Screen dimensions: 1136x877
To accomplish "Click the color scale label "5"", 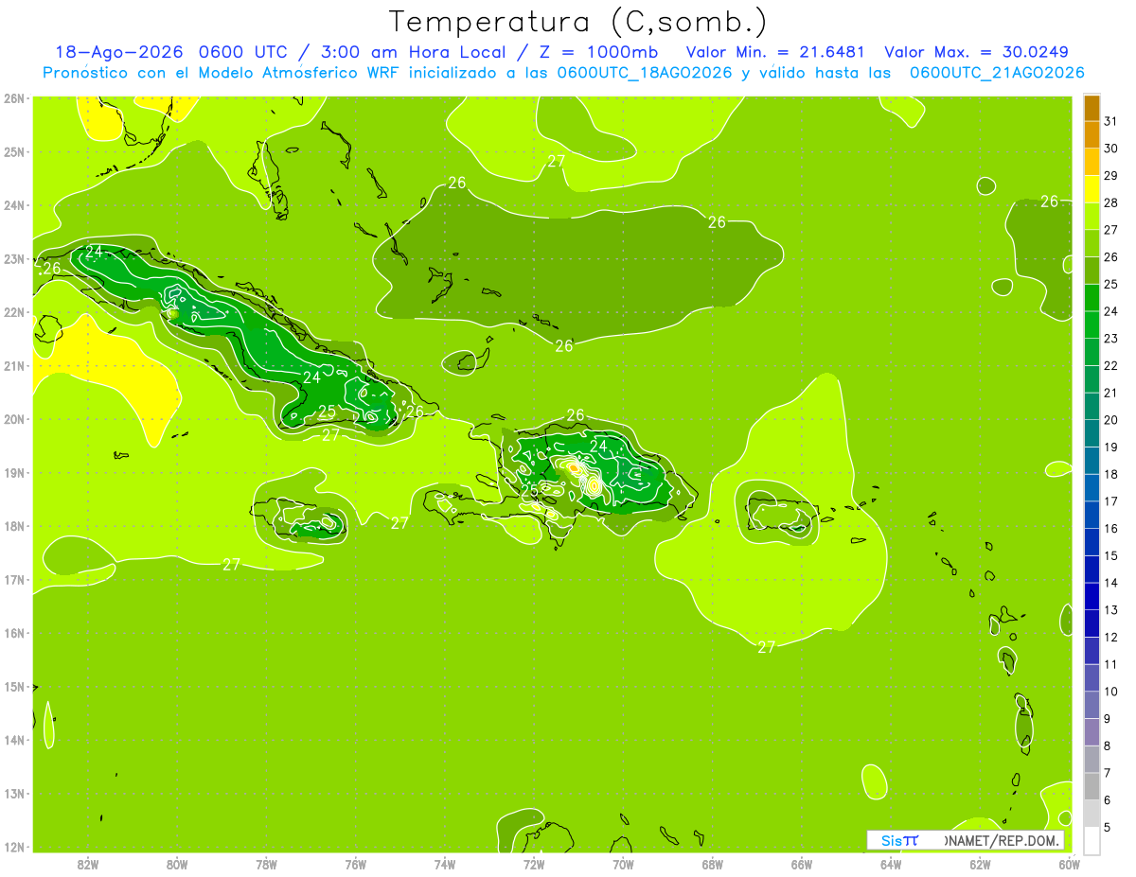I will point(1108,827).
